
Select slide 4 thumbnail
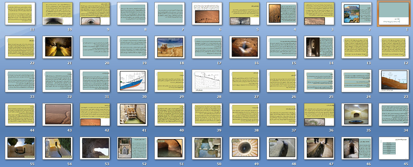click(282, 14)
